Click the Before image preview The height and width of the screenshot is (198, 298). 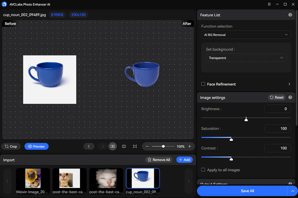coord(50,79)
